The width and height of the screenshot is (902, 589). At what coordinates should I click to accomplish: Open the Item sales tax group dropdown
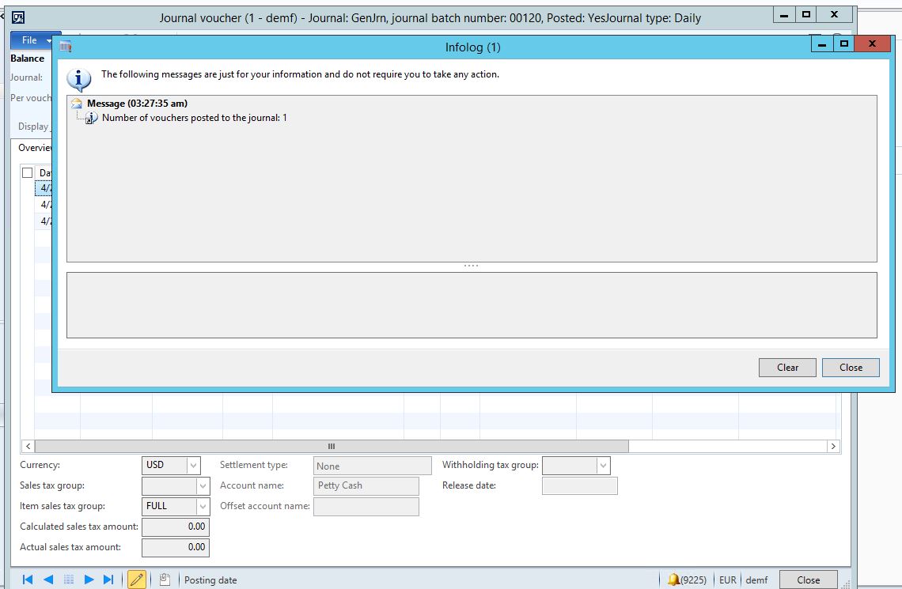pos(203,506)
